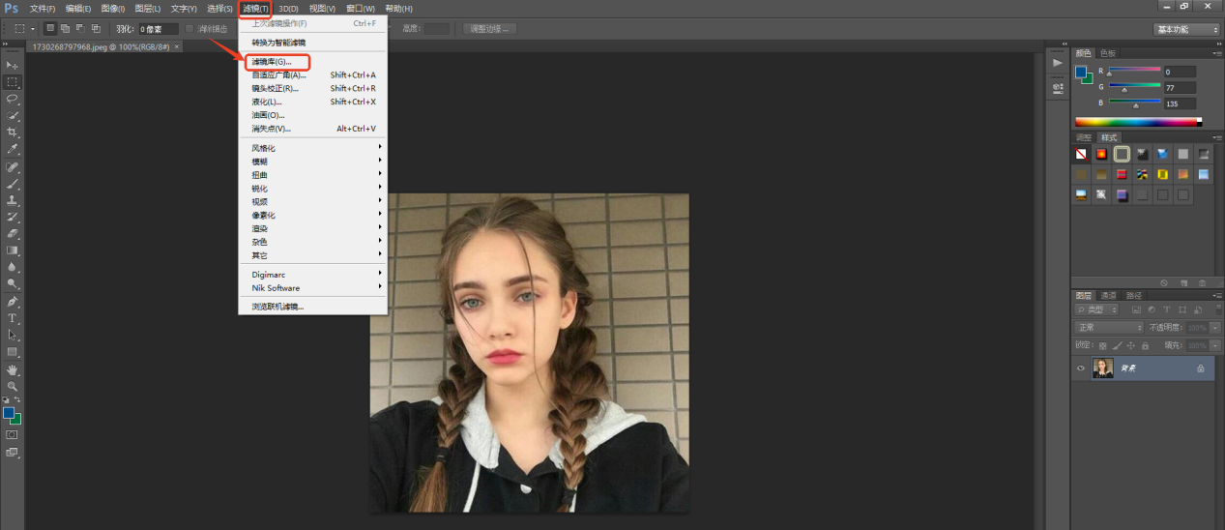Open the 图像(I) menu

tap(113, 8)
